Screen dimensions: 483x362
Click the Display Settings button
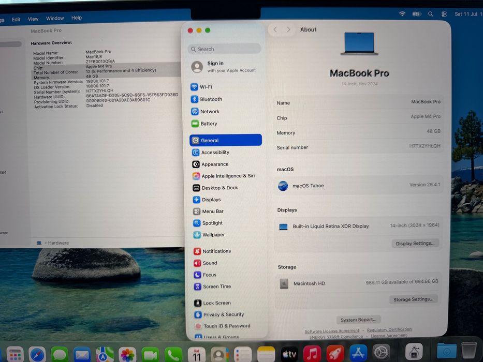click(415, 243)
